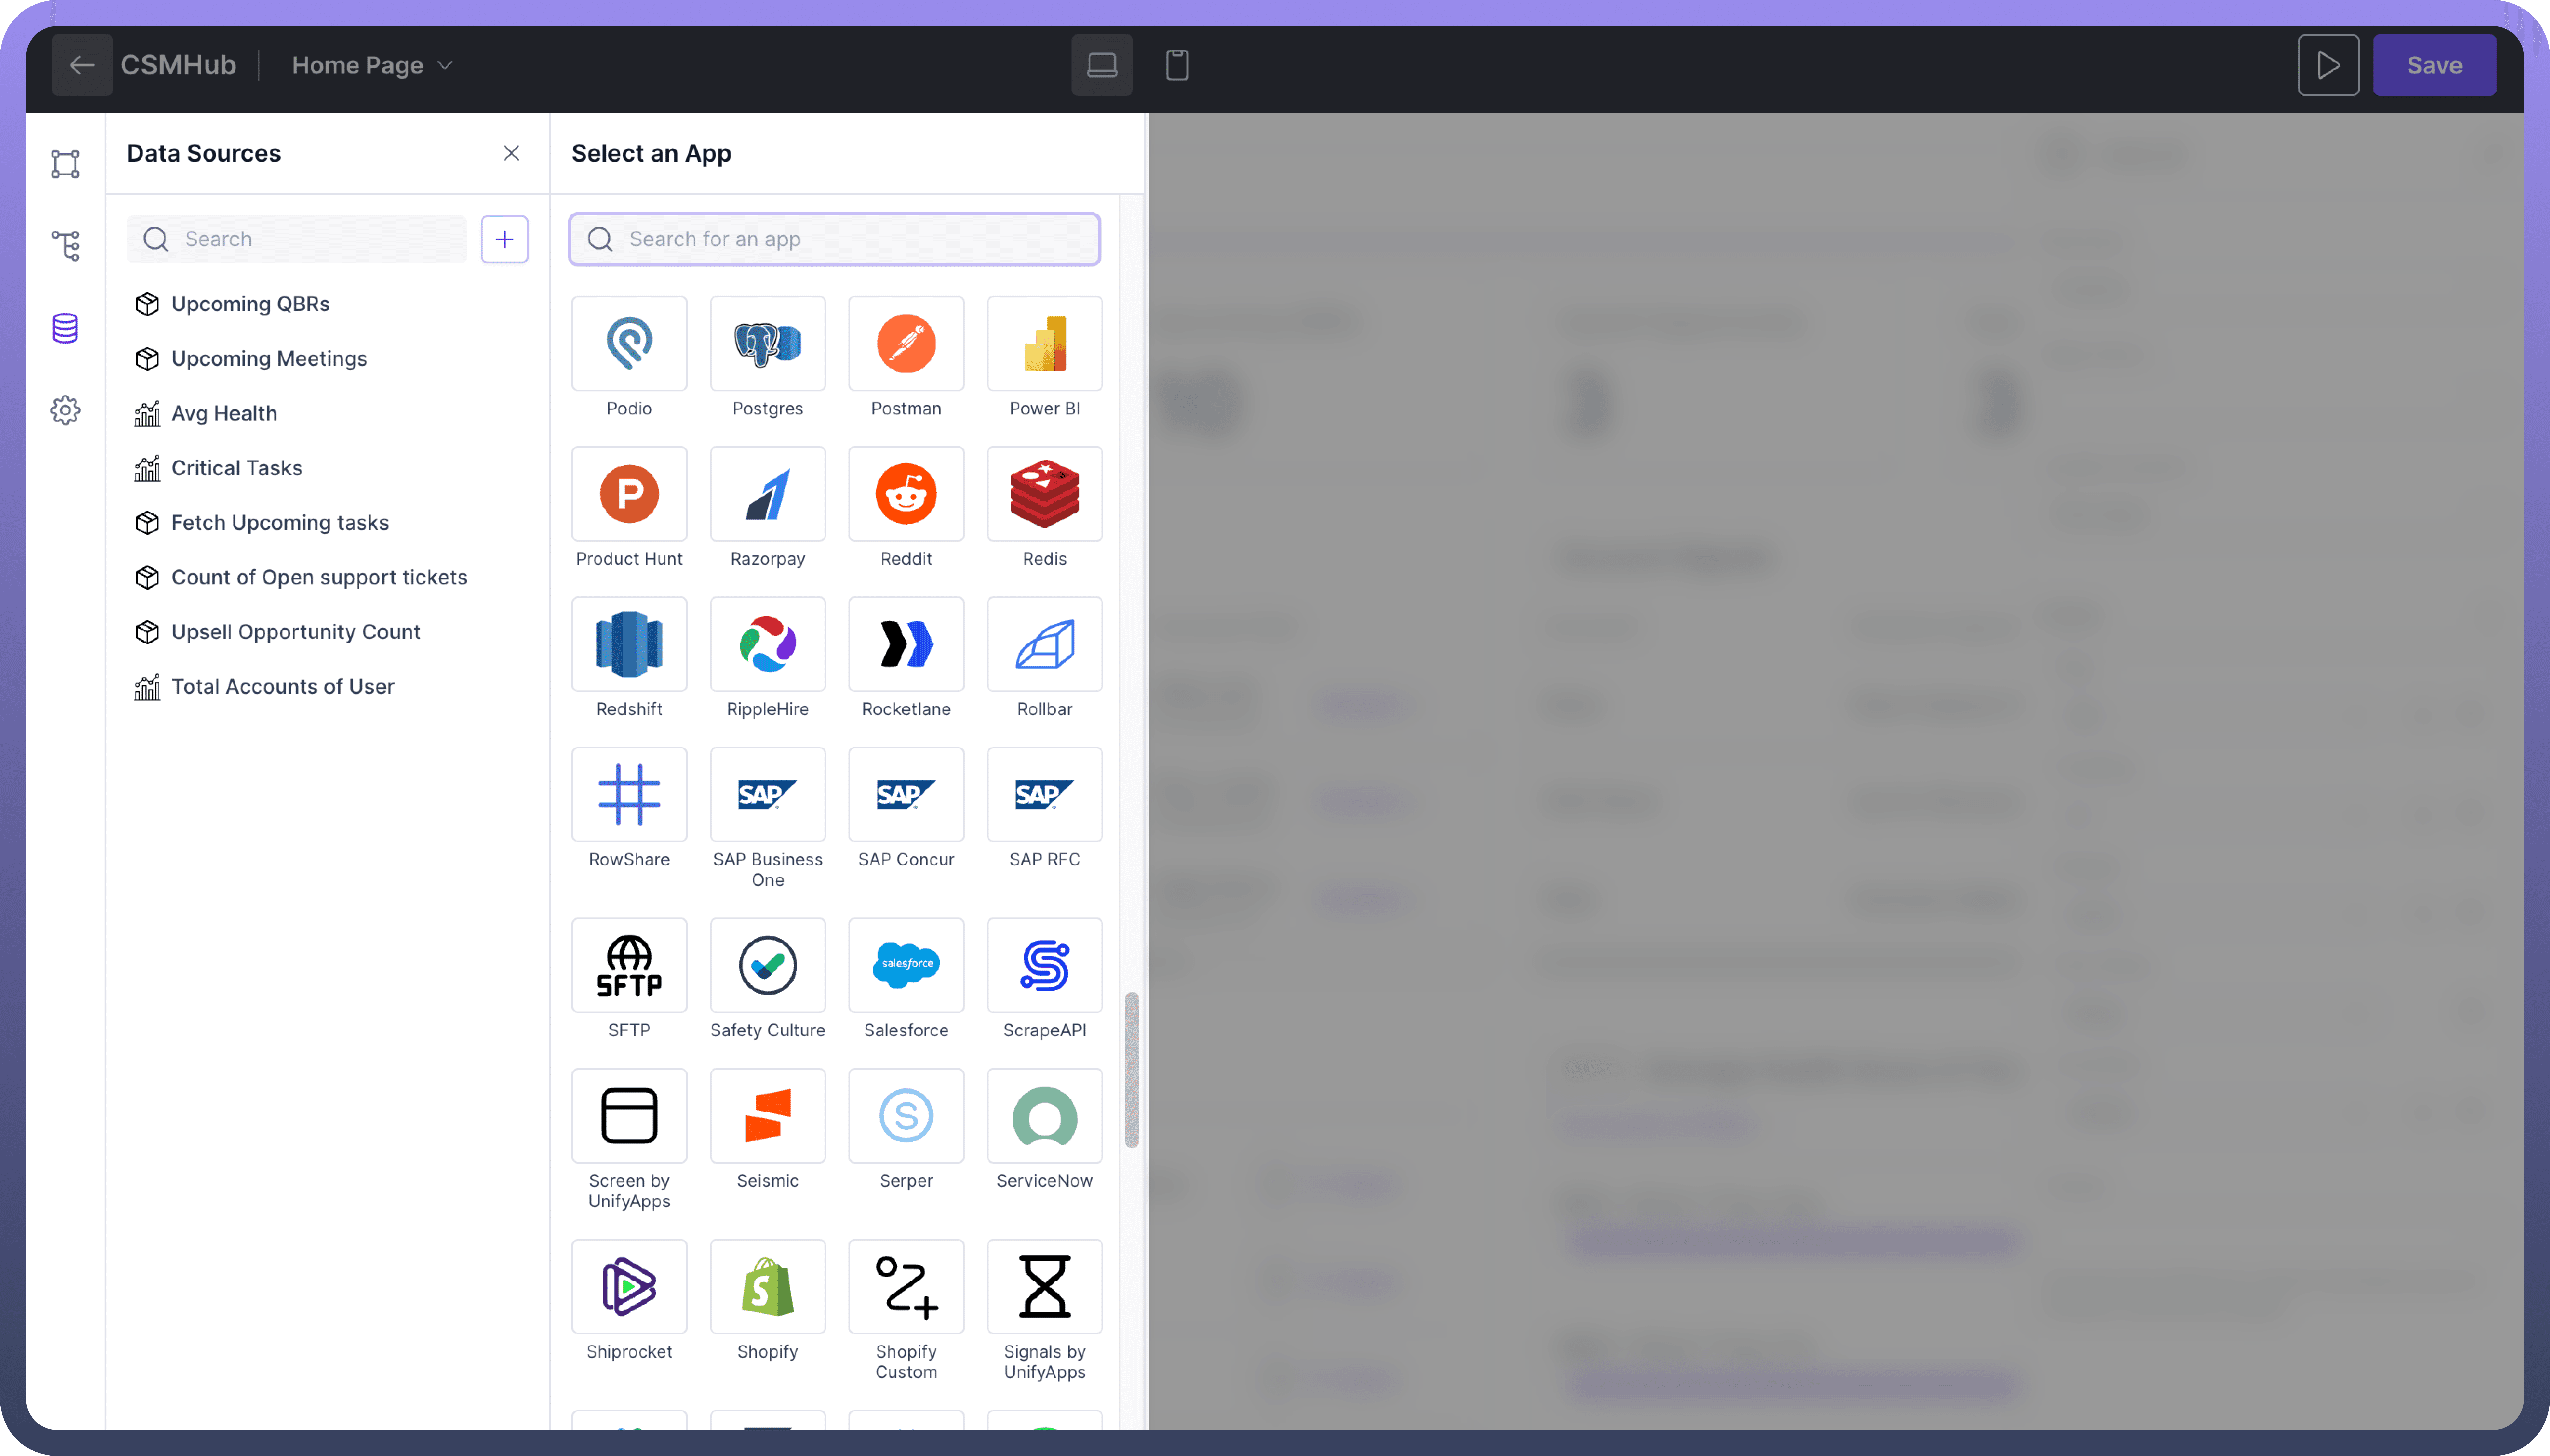Select the Shopify app
The height and width of the screenshot is (1456, 2550).
point(768,1286)
